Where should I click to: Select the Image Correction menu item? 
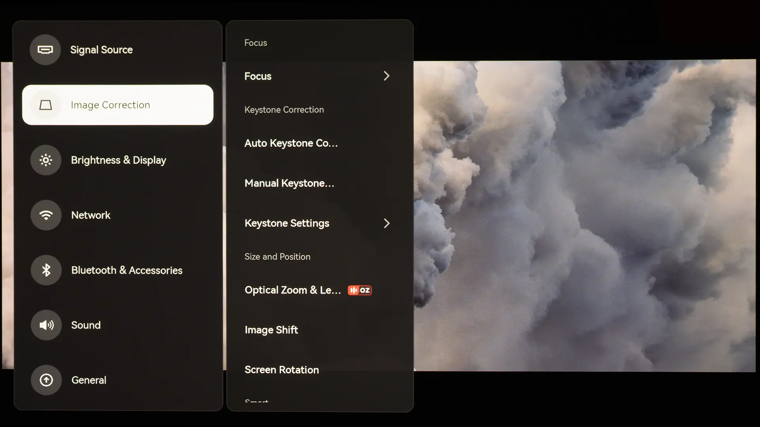[118, 105]
